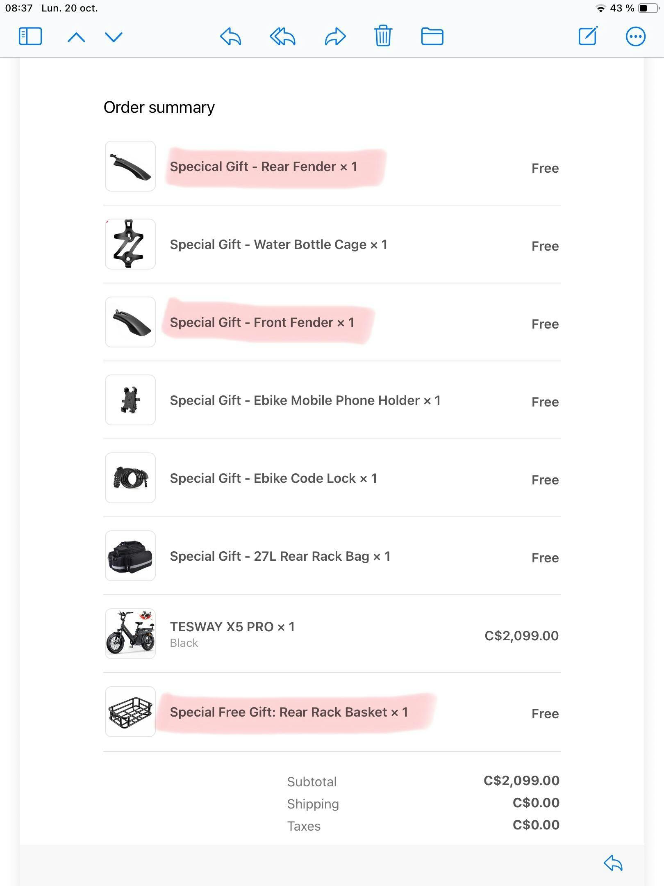Reply to this email from the toolbar
This screenshot has height=886, width=664.
(230, 37)
